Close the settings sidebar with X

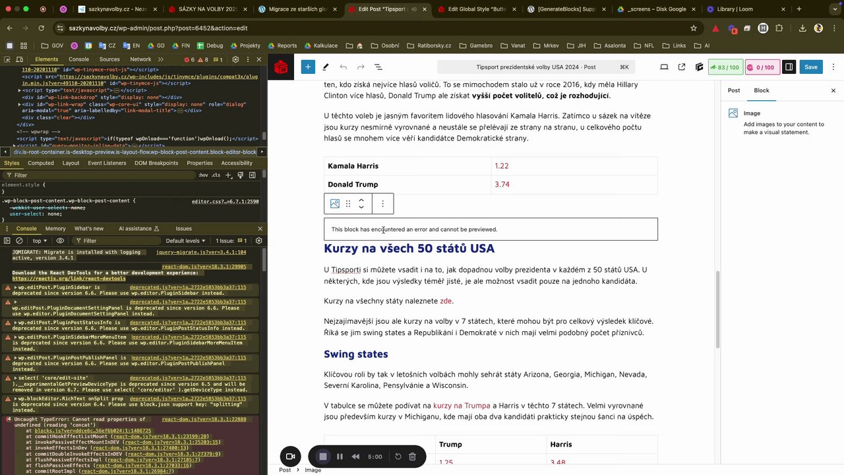pos(833,90)
